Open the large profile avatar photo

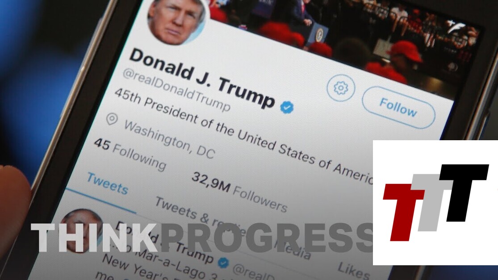click(x=176, y=20)
